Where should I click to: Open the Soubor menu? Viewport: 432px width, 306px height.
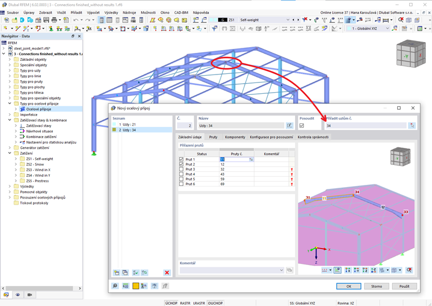point(13,13)
